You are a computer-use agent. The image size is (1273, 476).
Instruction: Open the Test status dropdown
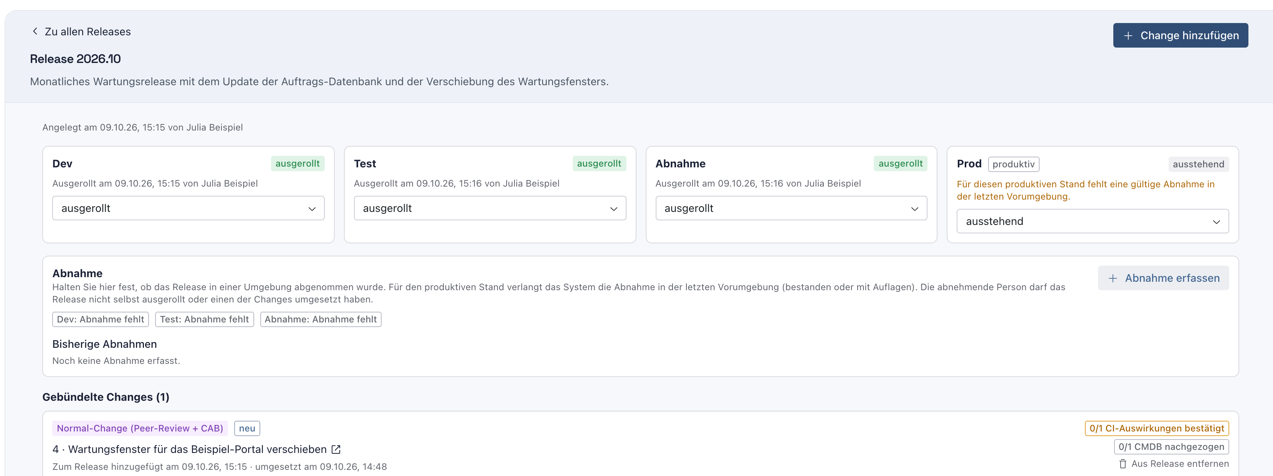pos(490,208)
